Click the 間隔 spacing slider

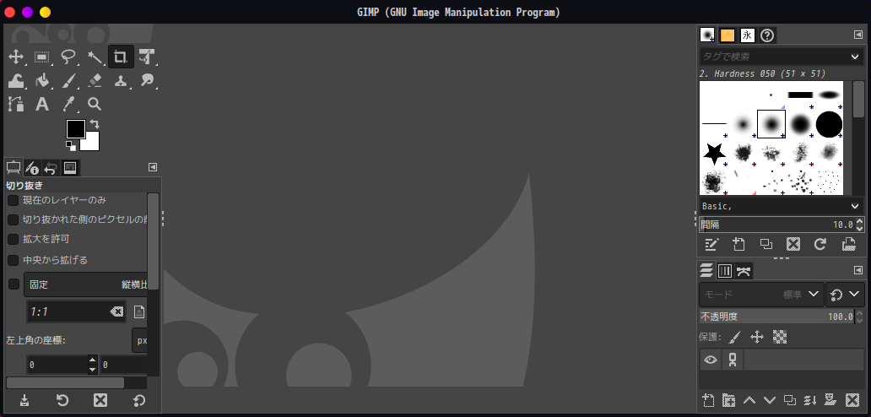pyautogui.click(x=776, y=225)
